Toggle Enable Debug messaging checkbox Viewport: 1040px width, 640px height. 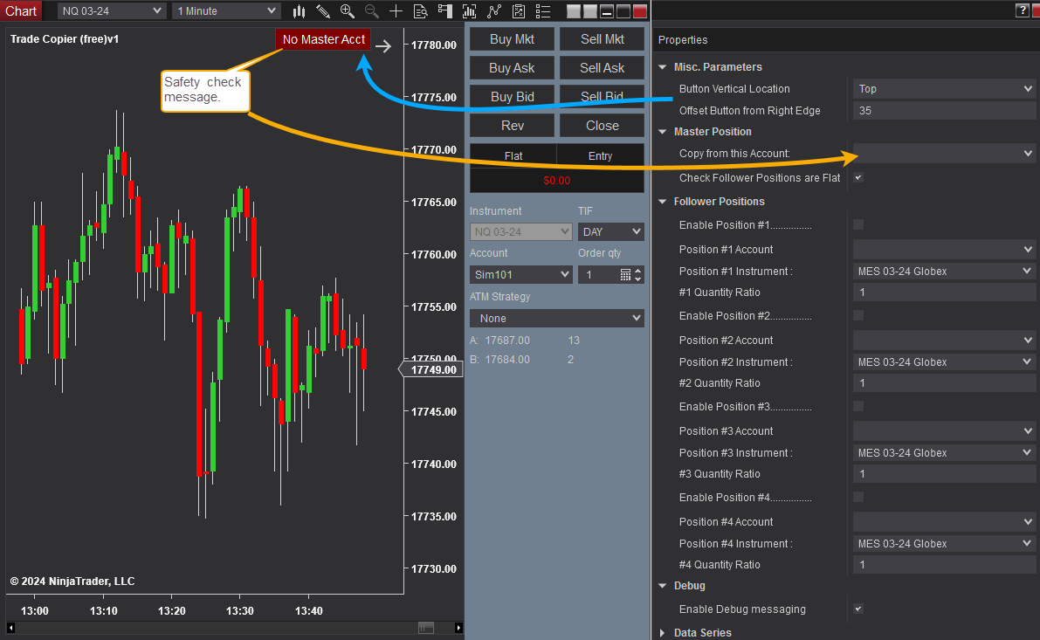(x=858, y=609)
